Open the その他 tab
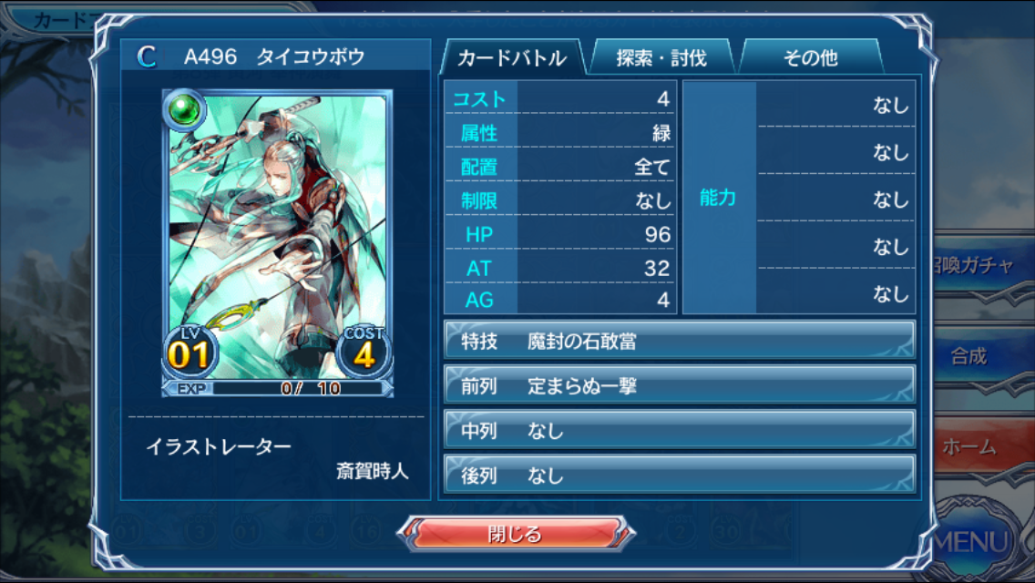 (811, 58)
